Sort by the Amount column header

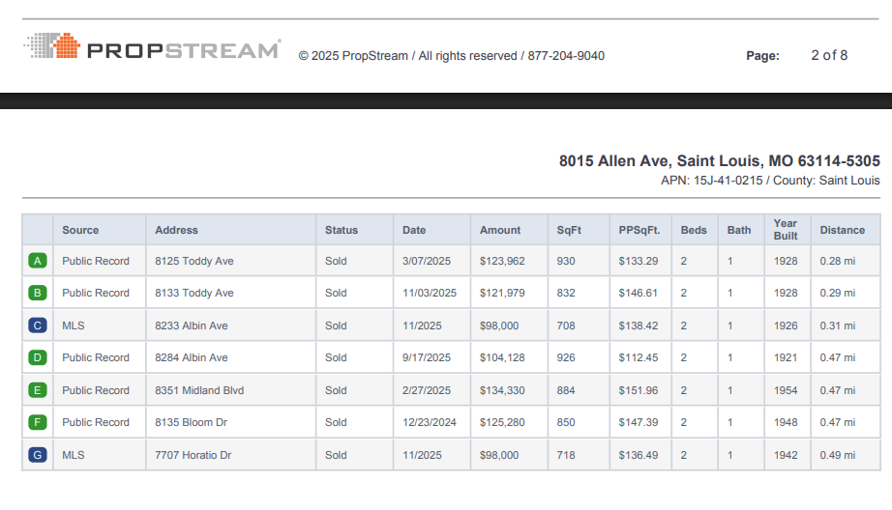coord(500,230)
